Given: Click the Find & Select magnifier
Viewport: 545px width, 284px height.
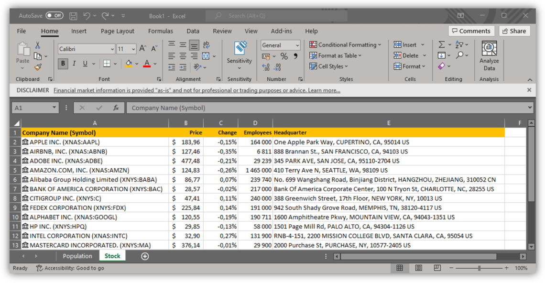Looking at the screenshot, I should (x=460, y=55).
